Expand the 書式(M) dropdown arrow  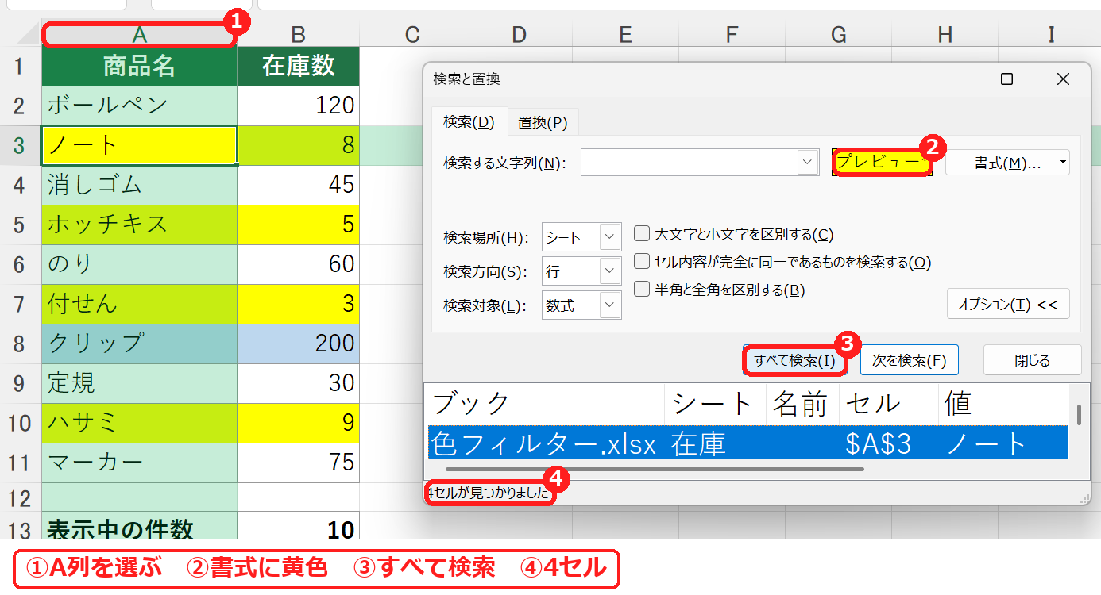click(1063, 163)
